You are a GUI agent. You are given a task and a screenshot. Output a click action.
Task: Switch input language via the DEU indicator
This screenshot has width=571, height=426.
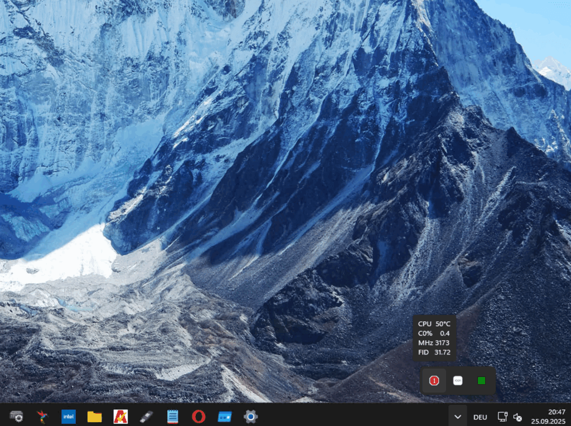[480, 417]
